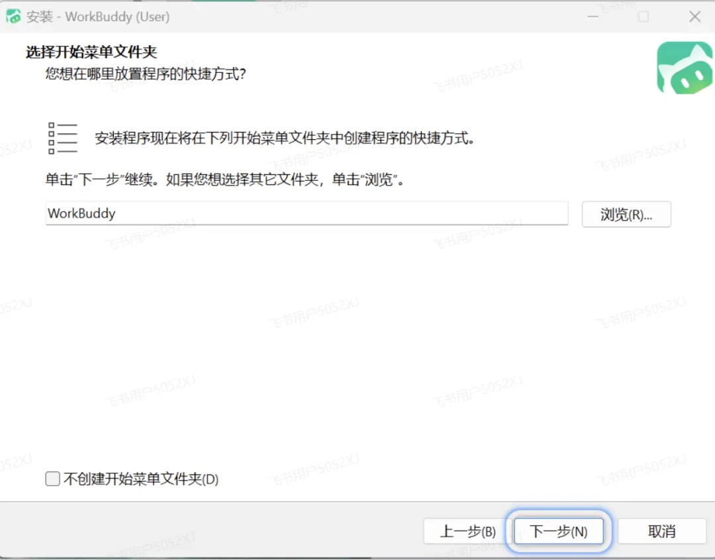
Task: Minimize the installer window
Action: click(x=593, y=17)
